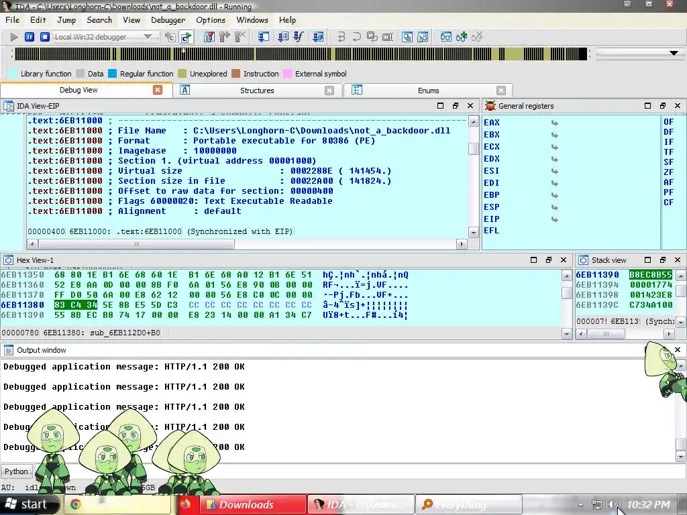The image size is (687, 515).
Task: Switch to the Structures tab
Action: point(257,91)
